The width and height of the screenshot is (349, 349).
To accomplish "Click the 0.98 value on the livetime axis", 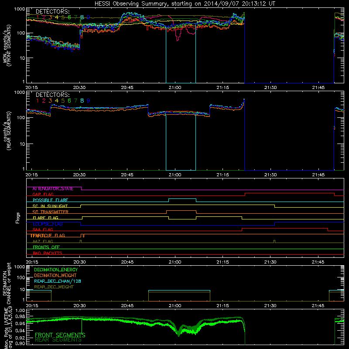I will (20, 317).
